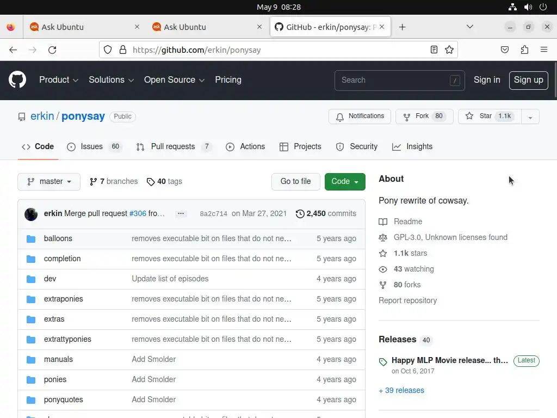This screenshot has width=557, height=418.
Task: Click the Go to file button
Action: (295, 182)
